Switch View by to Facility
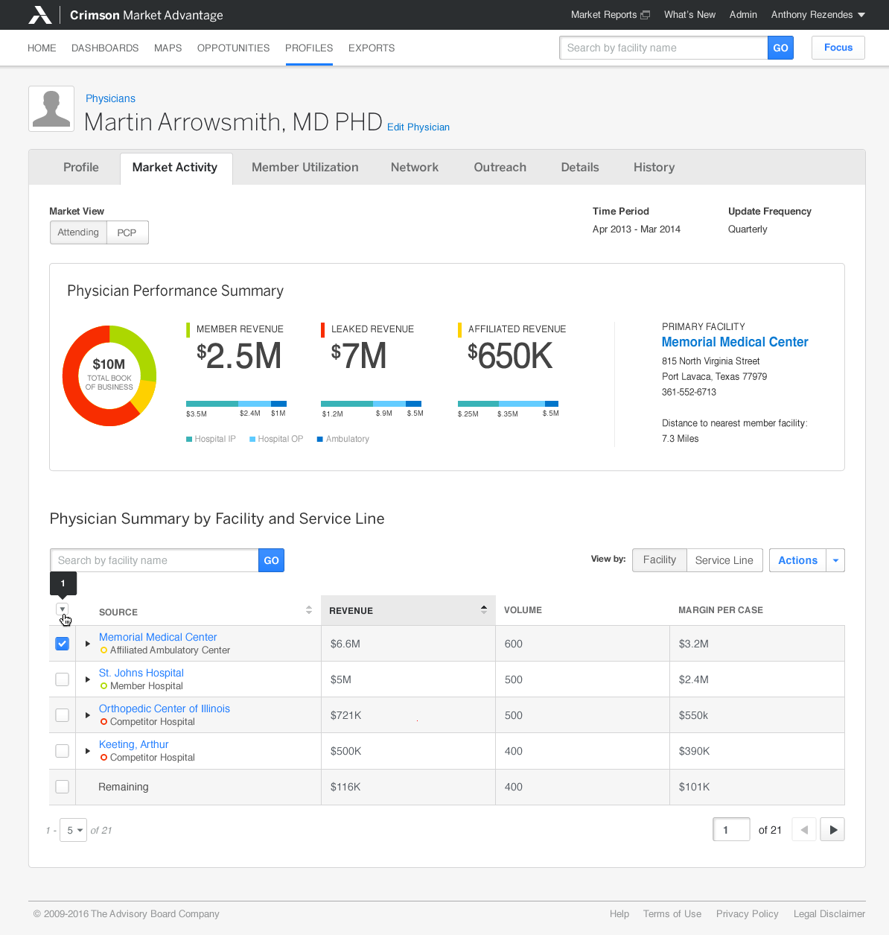This screenshot has width=889, height=935. click(x=659, y=560)
